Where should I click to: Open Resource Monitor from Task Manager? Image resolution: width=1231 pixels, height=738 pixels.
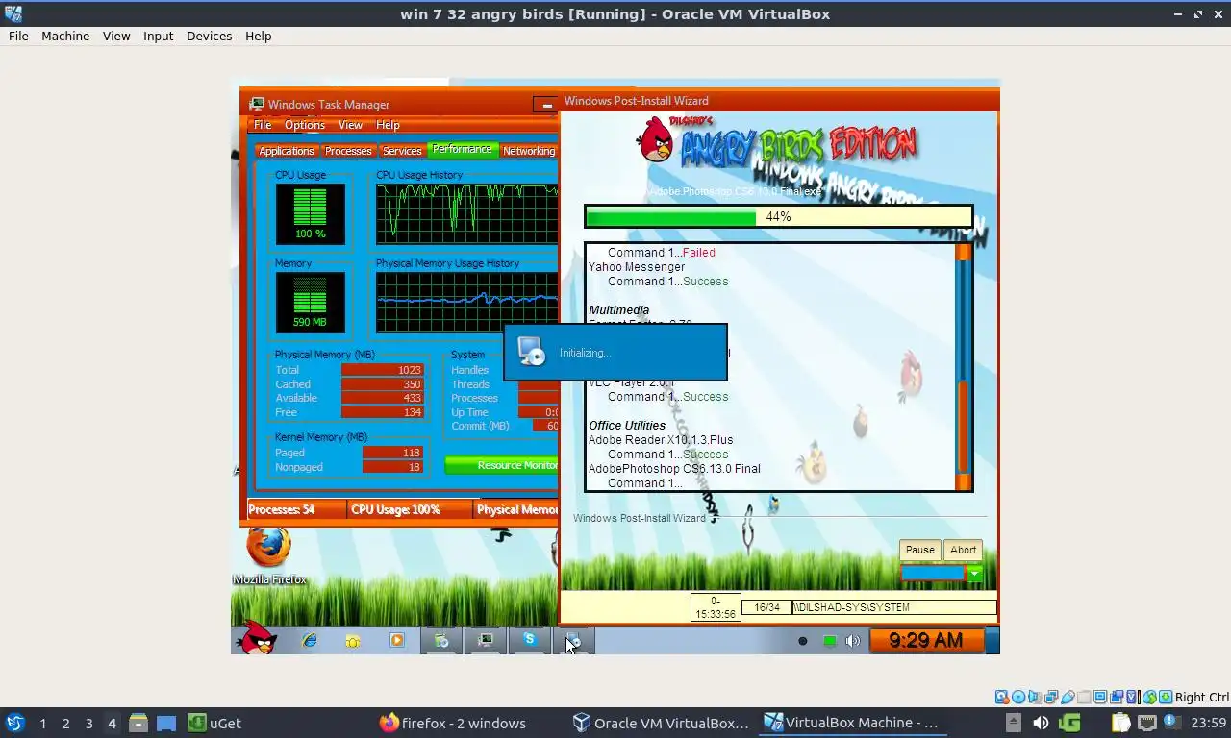(x=502, y=465)
